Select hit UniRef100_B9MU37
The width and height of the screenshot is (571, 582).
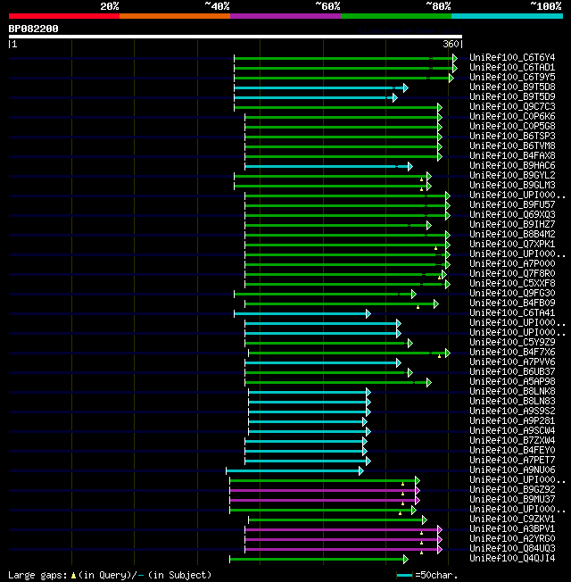512,500
